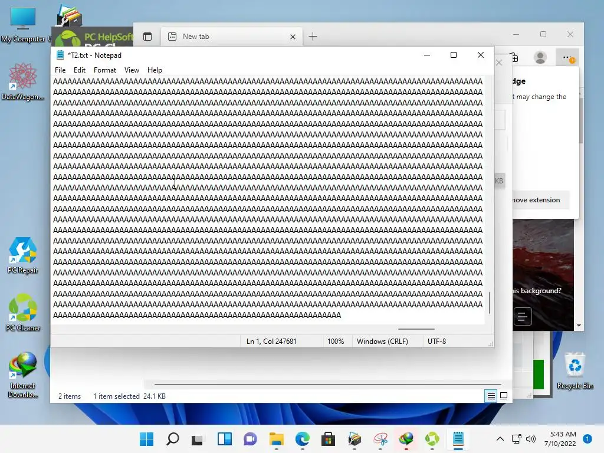
Task: Open the Format menu in Notepad
Action: pyautogui.click(x=105, y=70)
